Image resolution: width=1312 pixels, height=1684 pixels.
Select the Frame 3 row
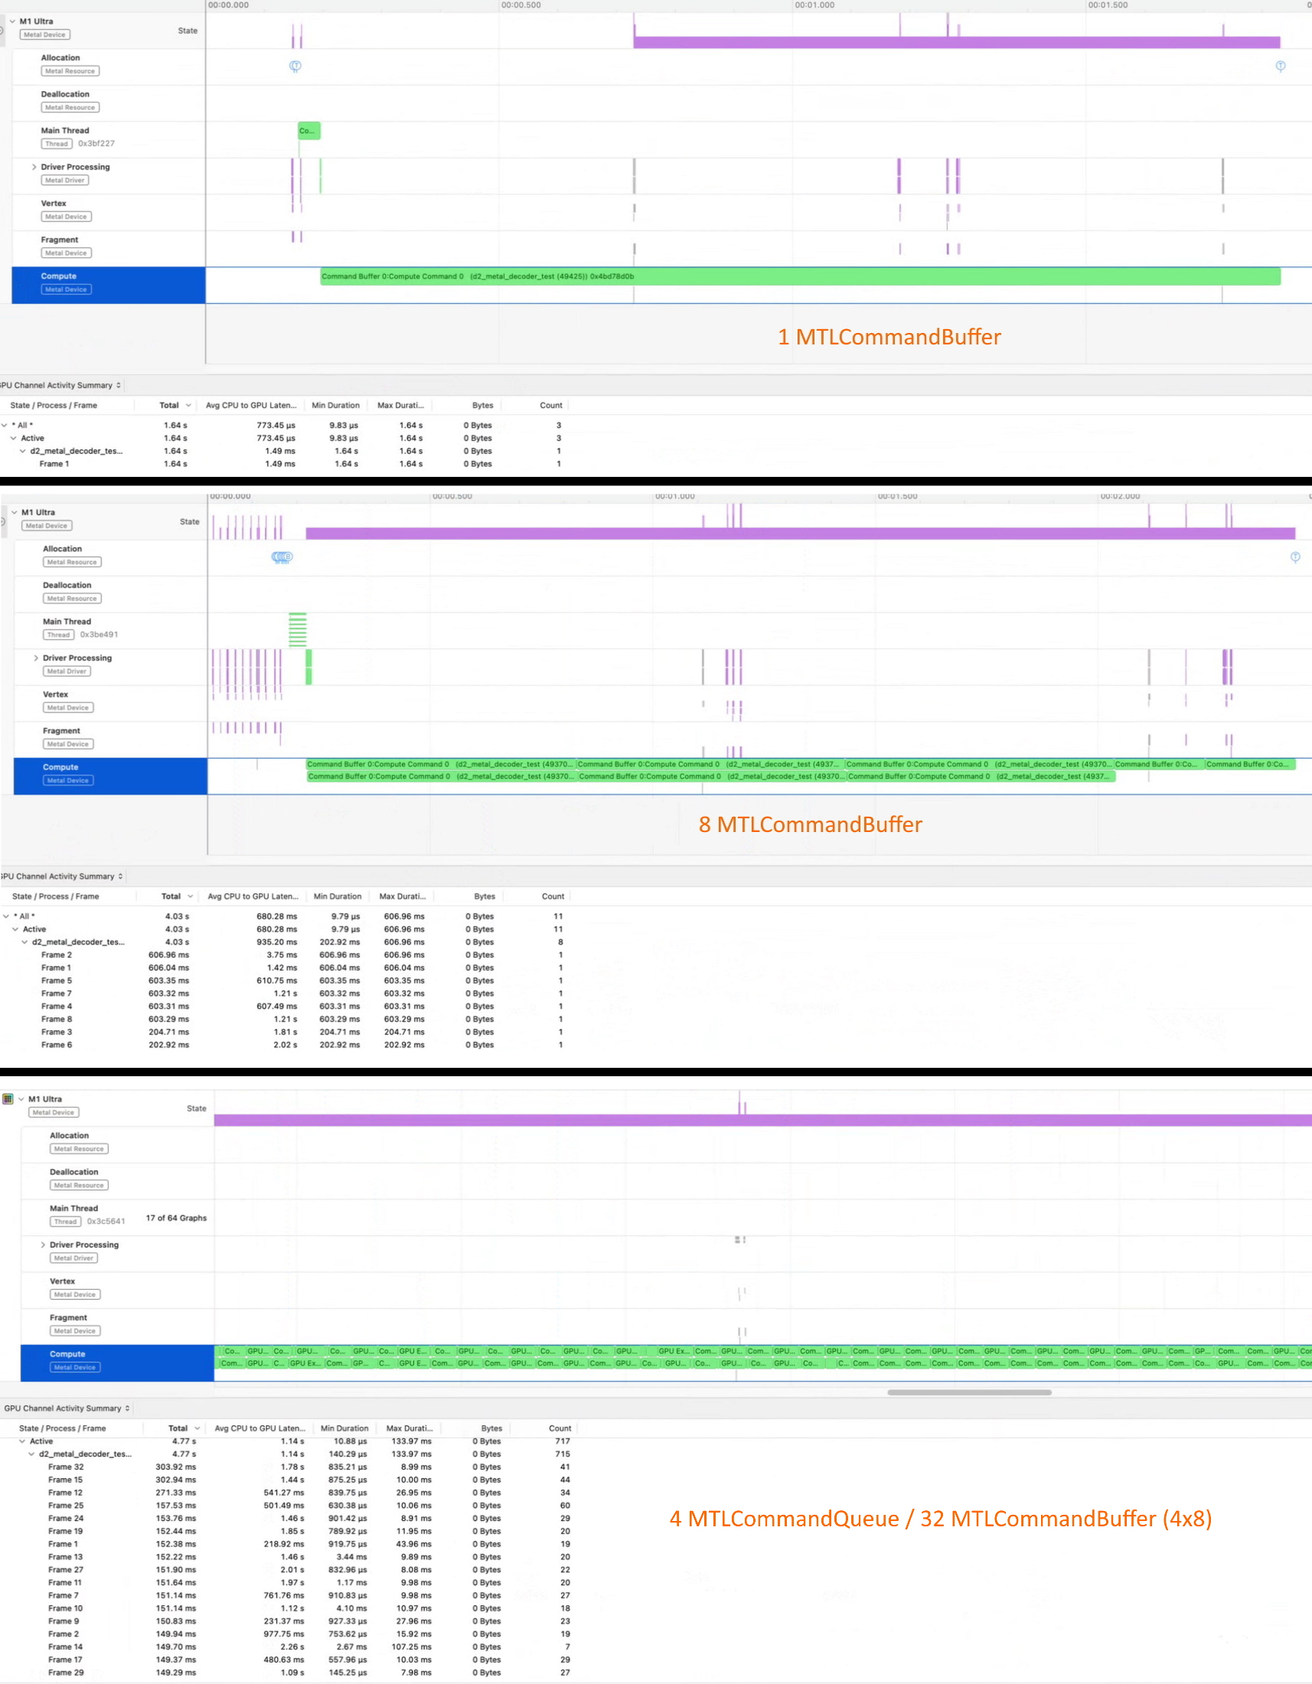(x=286, y=1032)
